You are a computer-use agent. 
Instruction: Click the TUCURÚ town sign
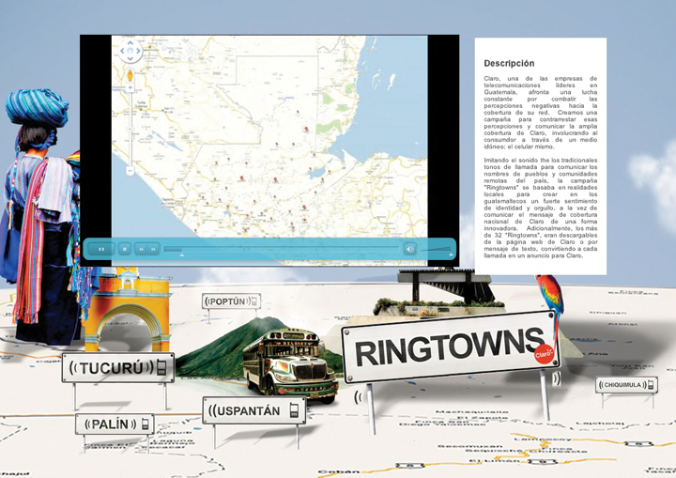(x=118, y=367)
